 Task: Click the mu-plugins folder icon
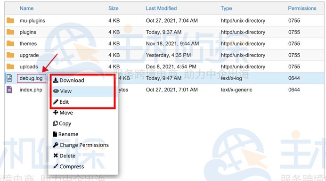[x=10, y=20]
